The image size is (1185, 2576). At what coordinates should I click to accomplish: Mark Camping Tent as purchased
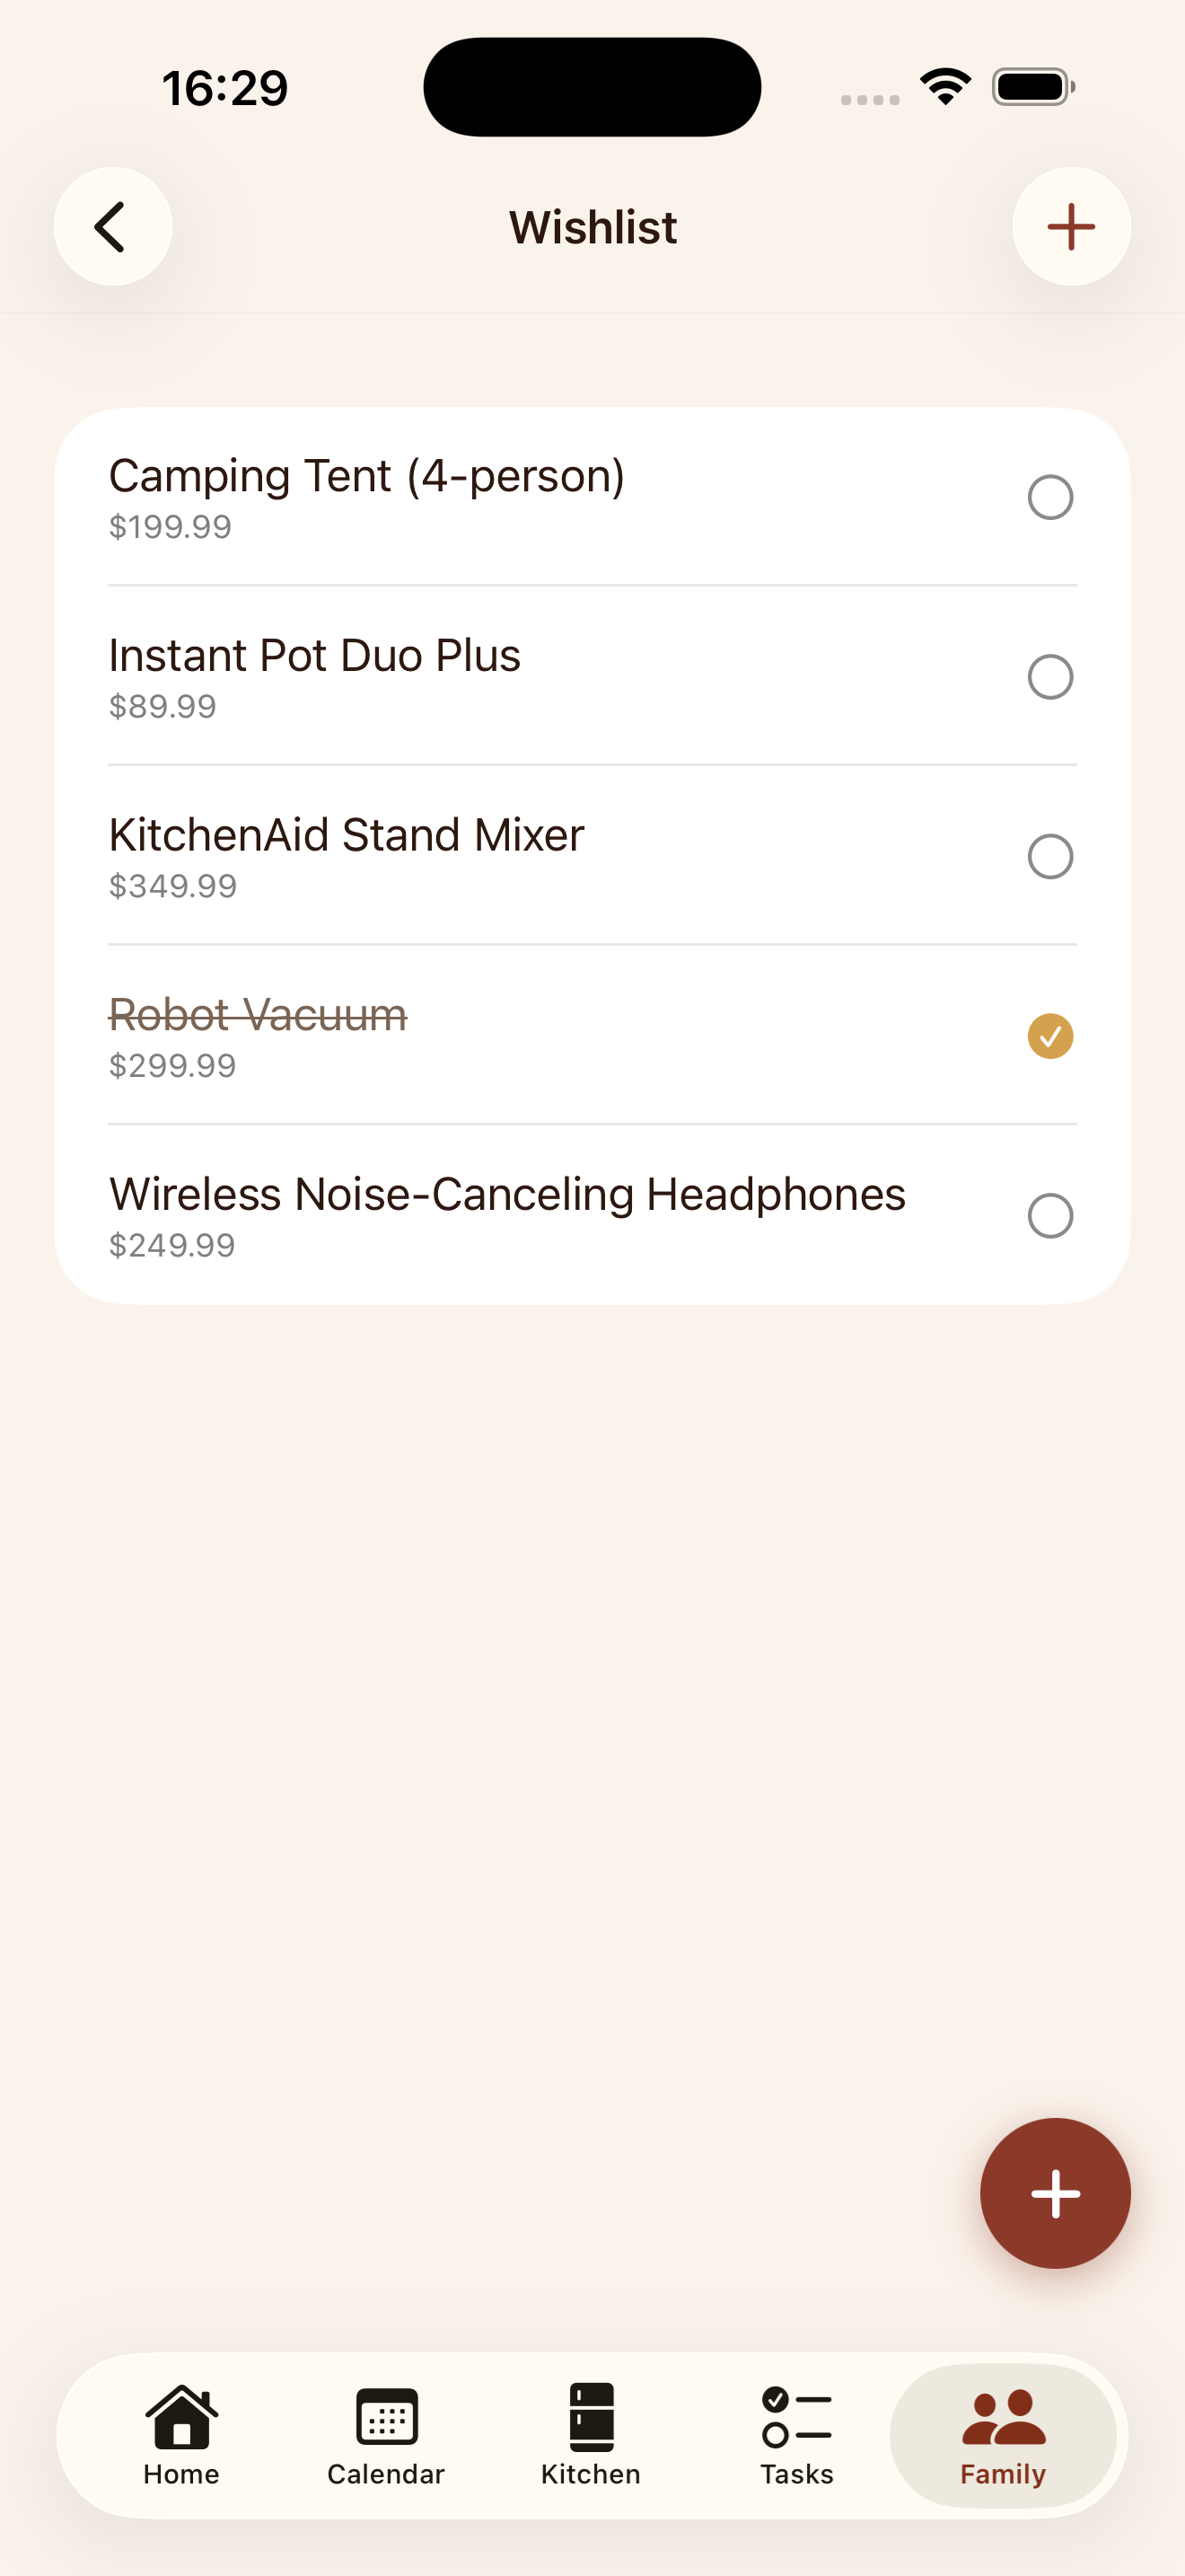1049,497
